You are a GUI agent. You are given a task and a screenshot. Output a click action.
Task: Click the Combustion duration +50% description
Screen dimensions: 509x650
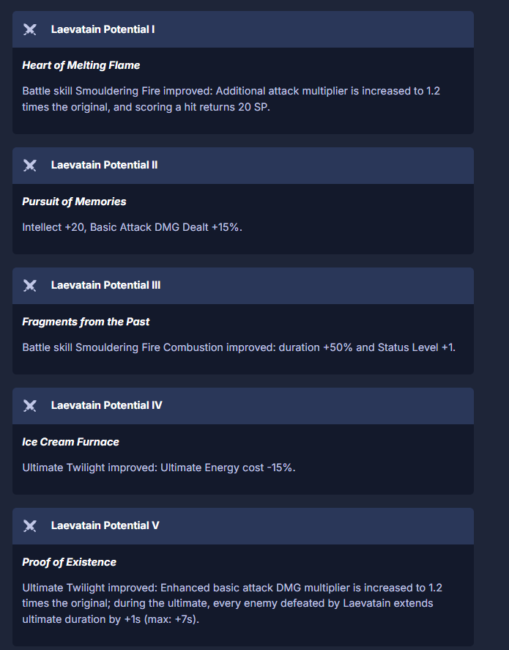click(239, 347)
